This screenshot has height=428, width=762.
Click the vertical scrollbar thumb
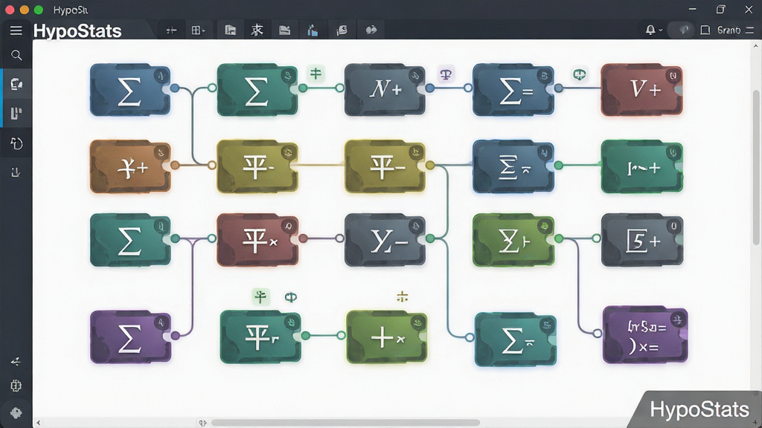(x=756, y=167)
